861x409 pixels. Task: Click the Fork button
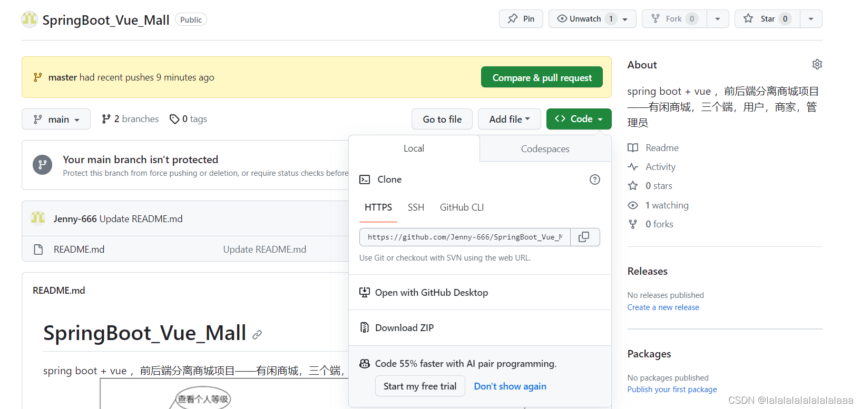pos(674,19)
